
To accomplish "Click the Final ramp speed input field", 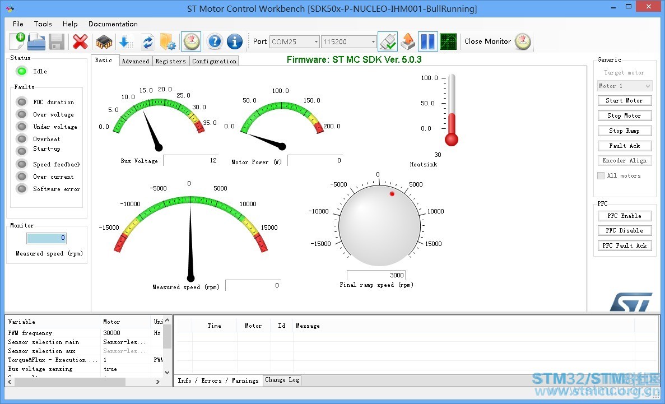I will coord(376,275).
